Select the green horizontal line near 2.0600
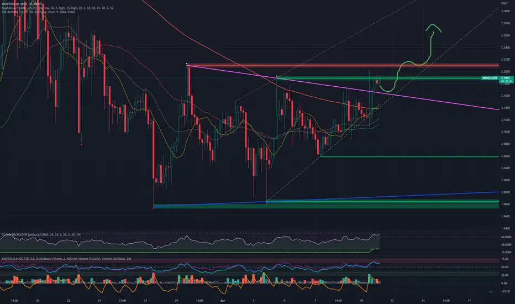 pyautogui.click(x=409, y=156)
